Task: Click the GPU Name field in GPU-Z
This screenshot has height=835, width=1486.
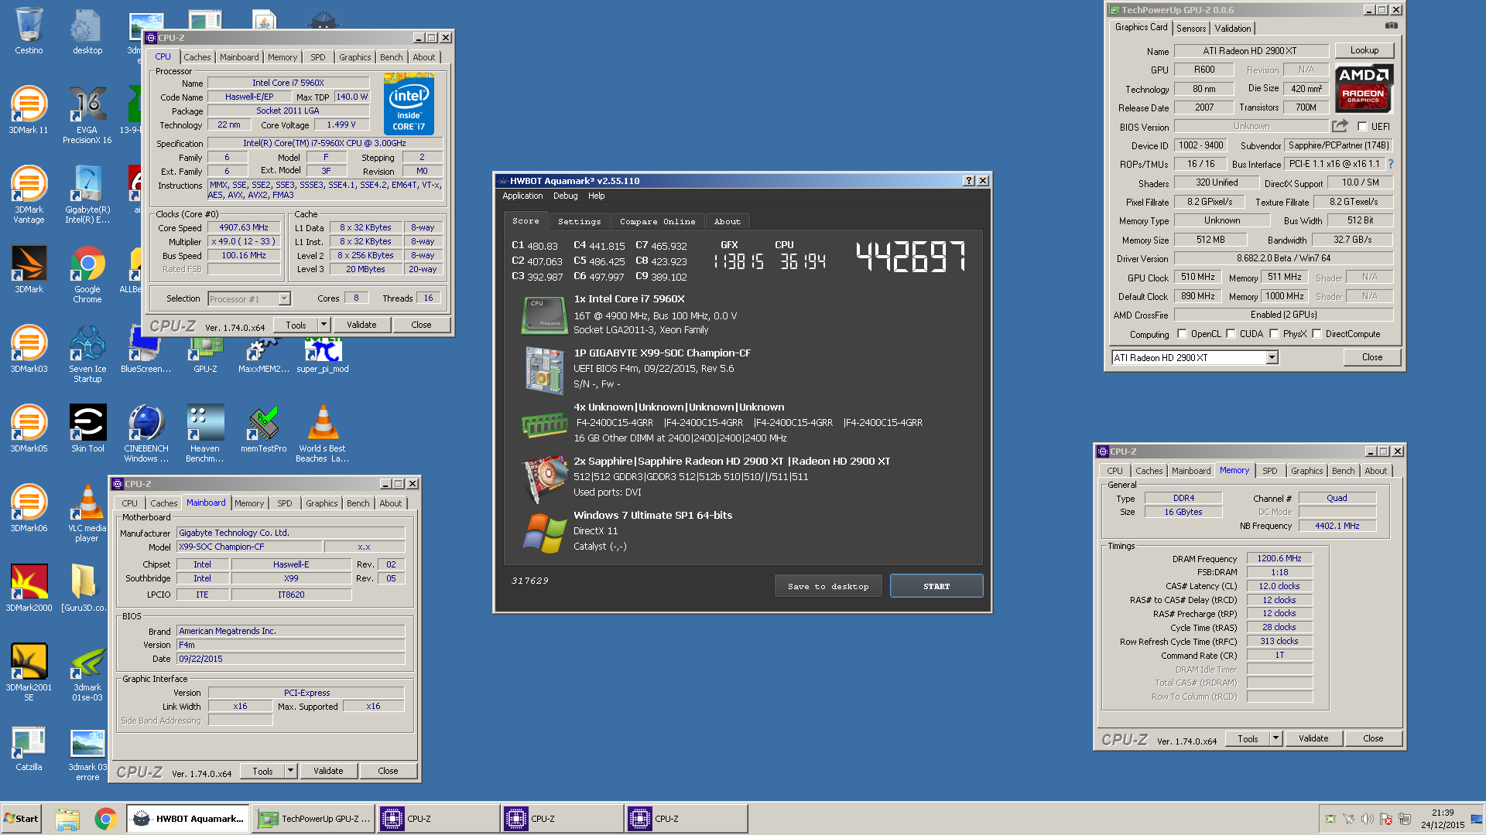Action: 1251,51
